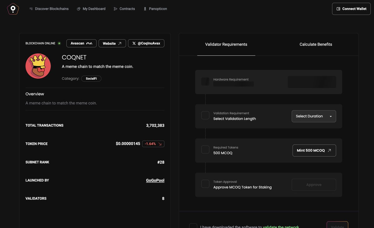Go to My Dashboard
374x228 pixels.
[91, 9]
